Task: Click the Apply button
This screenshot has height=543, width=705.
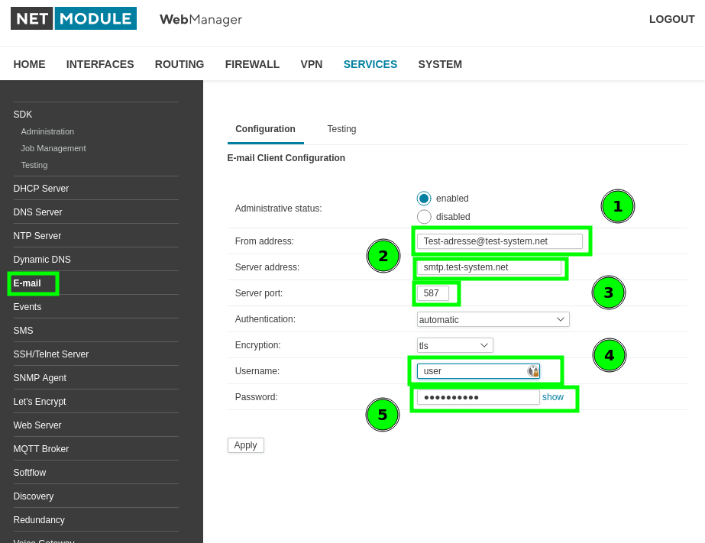Action: click(x=245, y=445)
